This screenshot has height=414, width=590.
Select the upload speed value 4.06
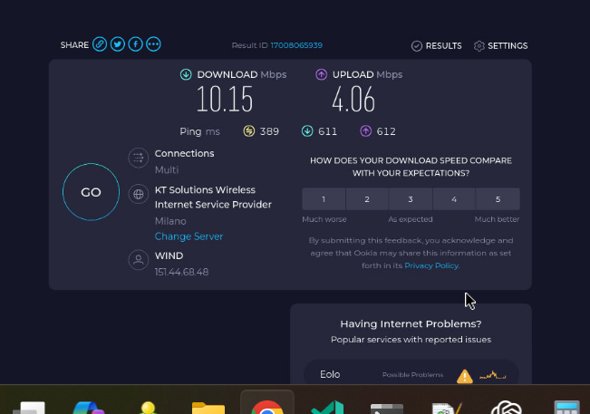click(353, 100)
